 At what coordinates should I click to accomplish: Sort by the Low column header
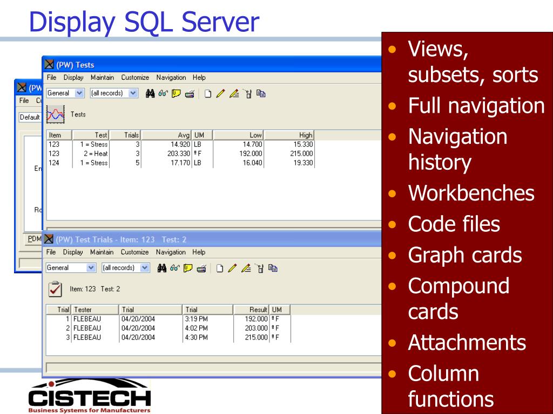pyautogui.click(x=239, y=135)
